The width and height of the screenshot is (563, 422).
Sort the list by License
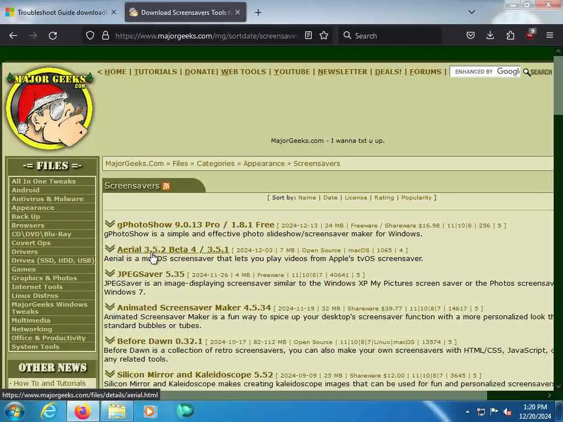tap(356, 198)
